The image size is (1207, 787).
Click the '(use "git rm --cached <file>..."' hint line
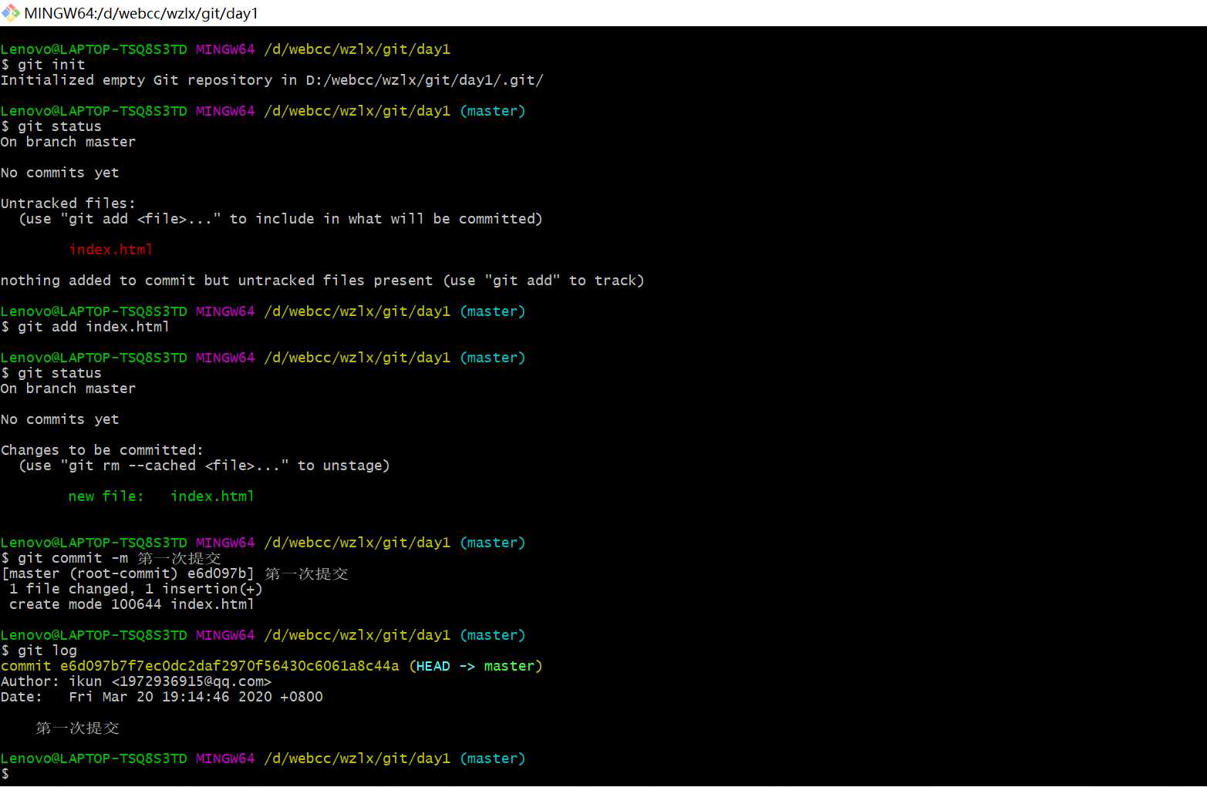(x=204, y=466)
